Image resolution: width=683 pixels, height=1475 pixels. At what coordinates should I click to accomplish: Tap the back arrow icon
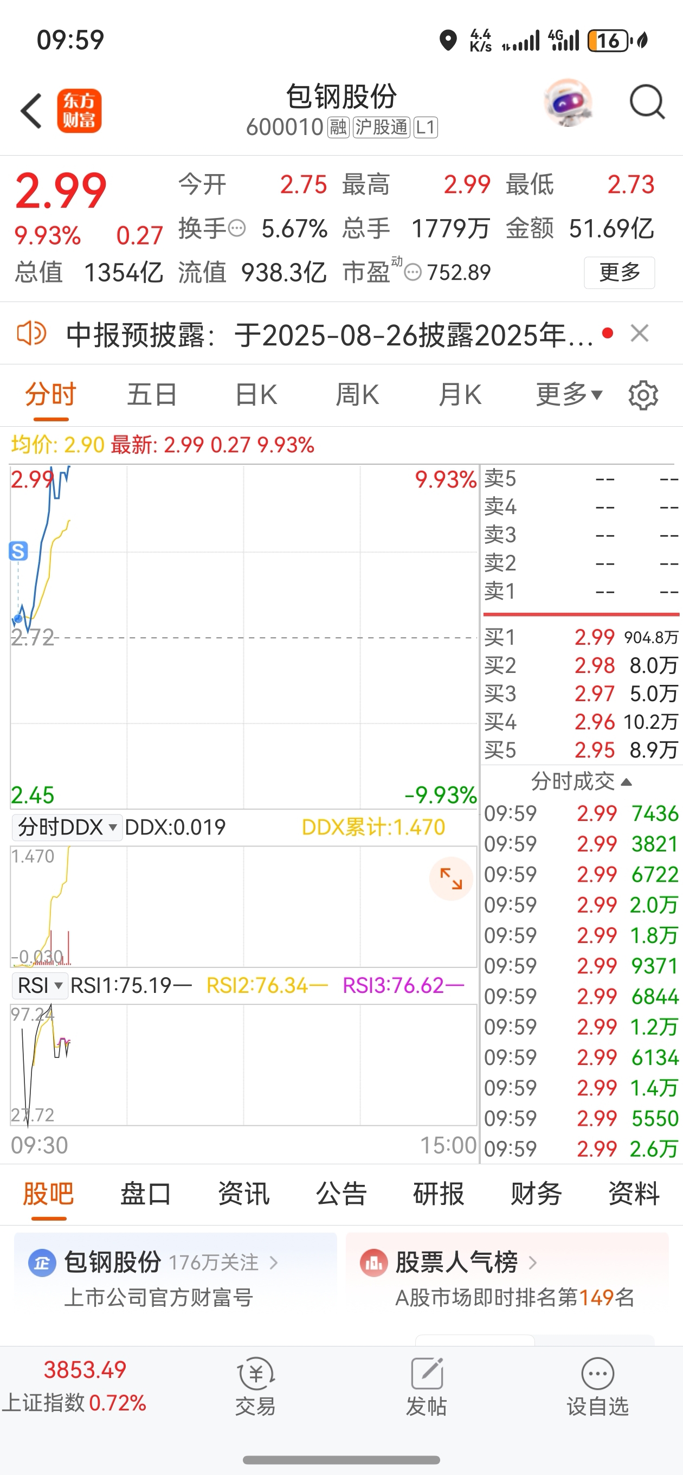tap(31, 111)
